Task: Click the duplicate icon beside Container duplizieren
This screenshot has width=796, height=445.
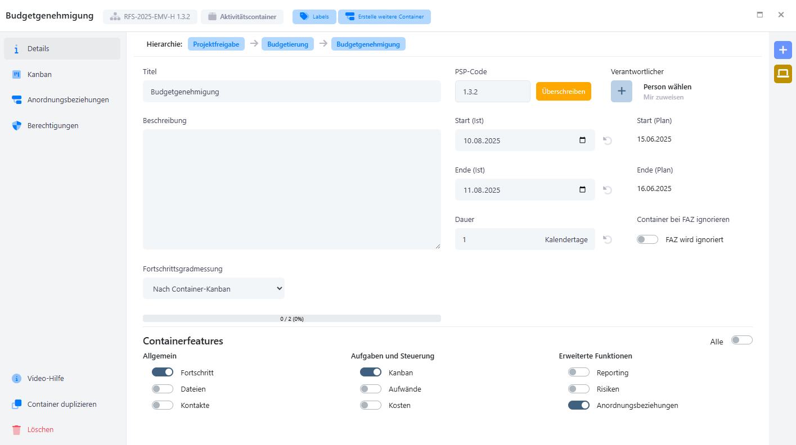Action: 17,404
